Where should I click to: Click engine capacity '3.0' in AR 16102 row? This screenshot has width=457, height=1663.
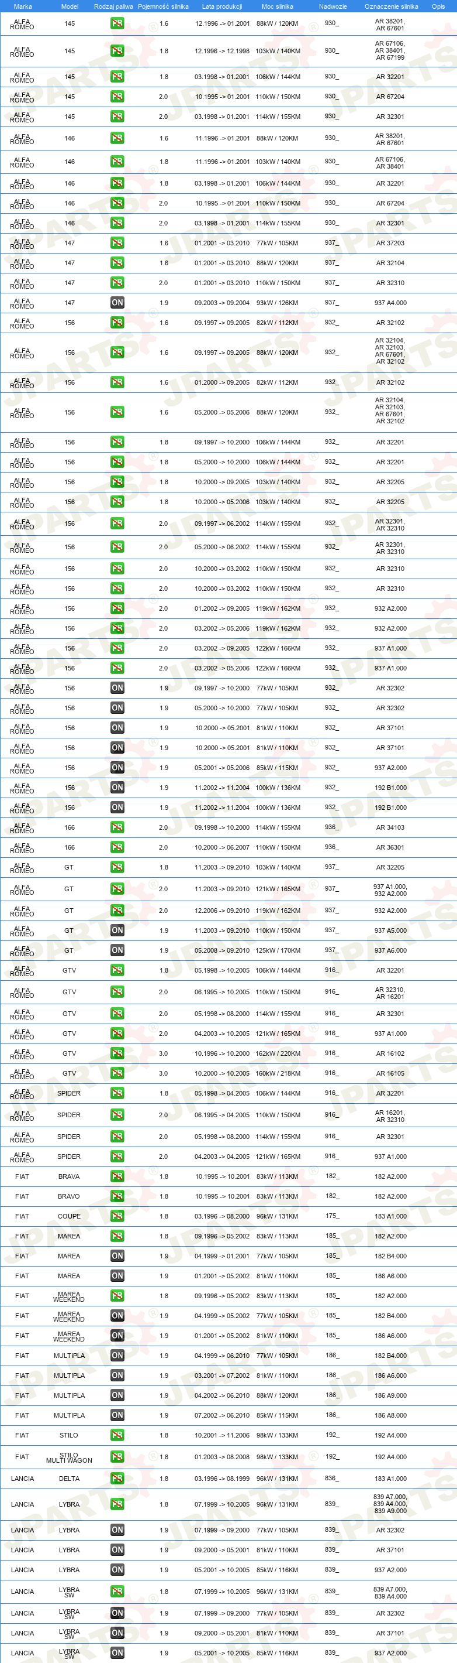[164, 1053]
